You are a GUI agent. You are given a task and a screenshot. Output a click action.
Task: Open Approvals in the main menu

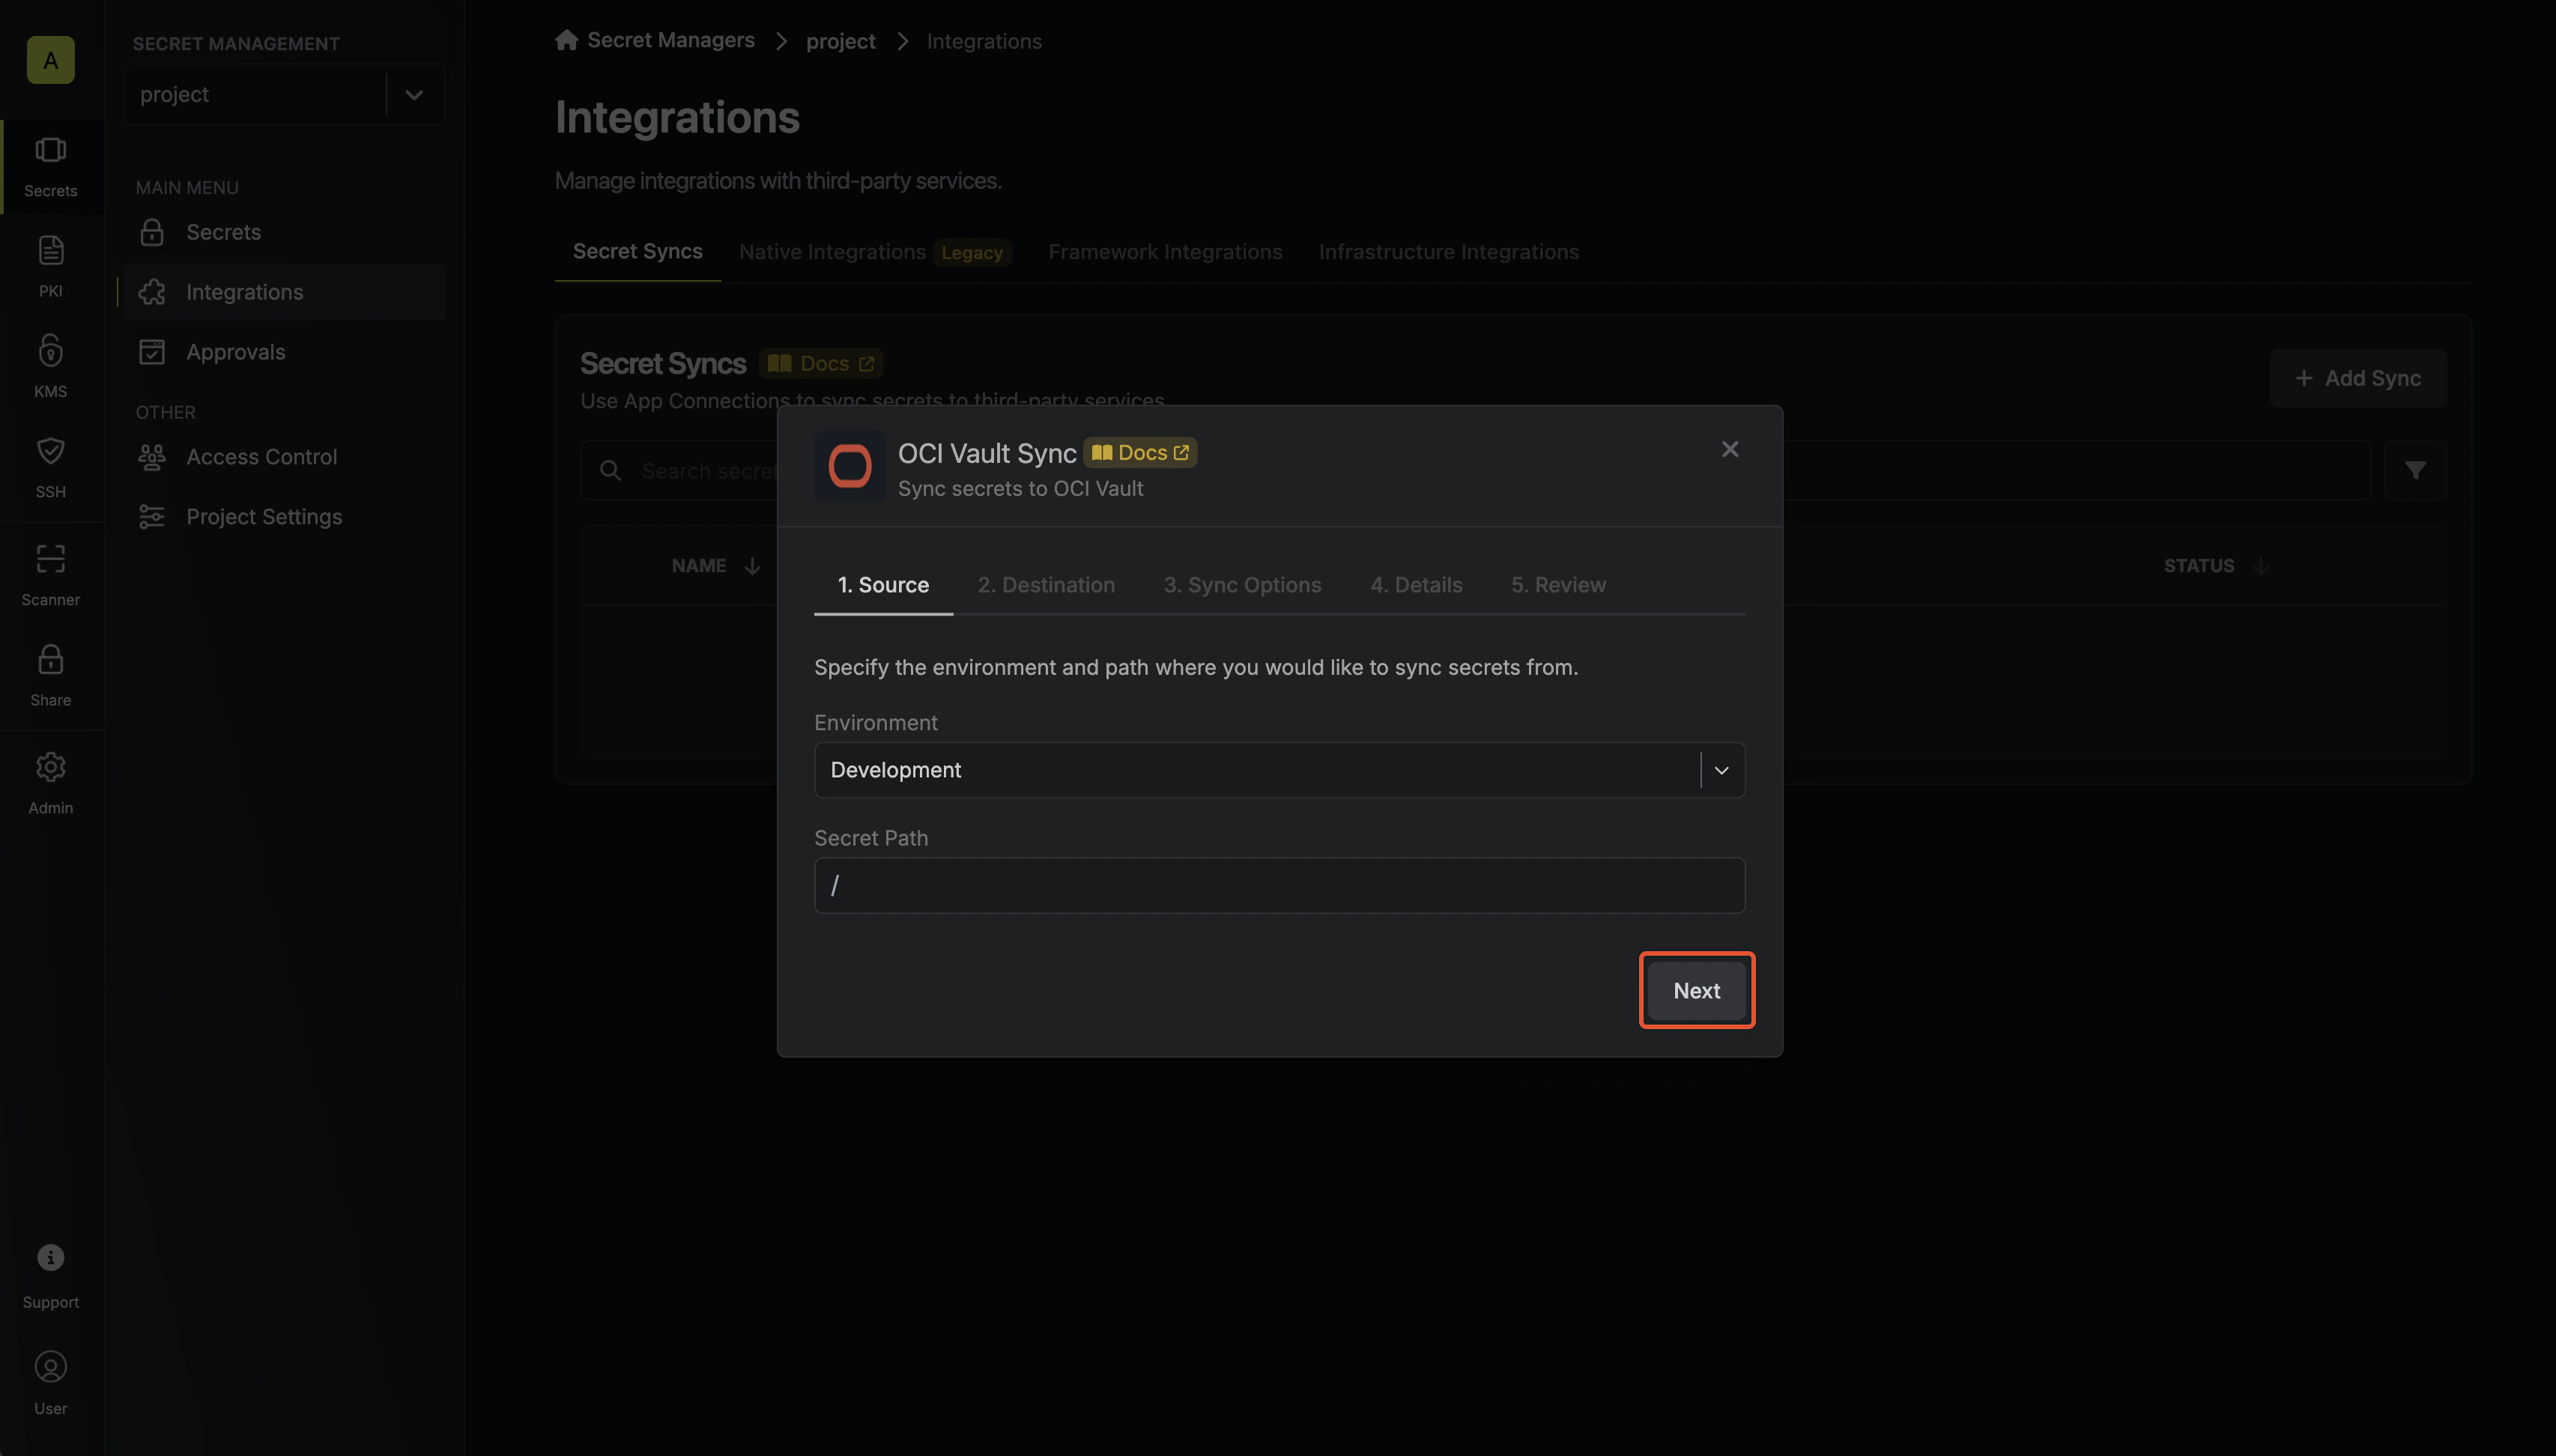coord(284,352)
